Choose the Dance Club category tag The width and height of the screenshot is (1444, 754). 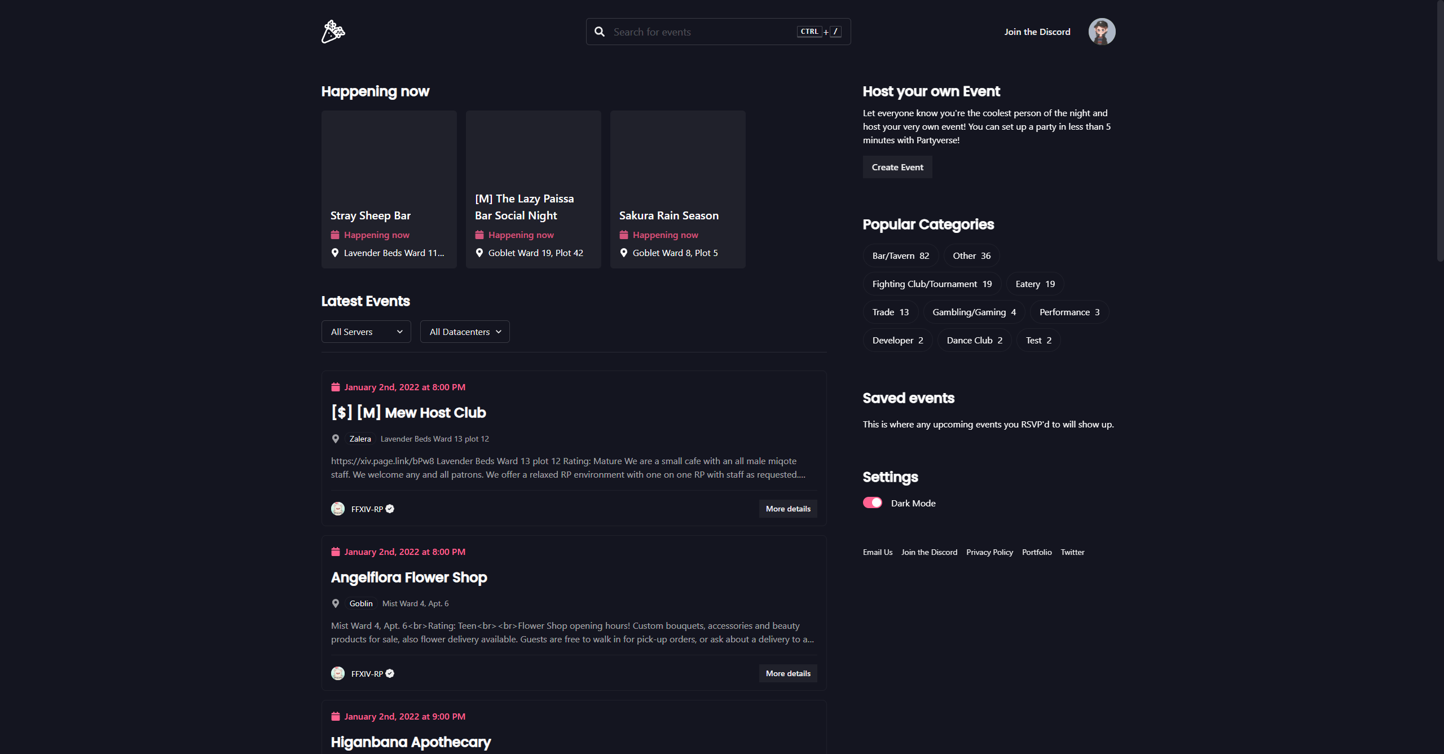pos(974,340)
